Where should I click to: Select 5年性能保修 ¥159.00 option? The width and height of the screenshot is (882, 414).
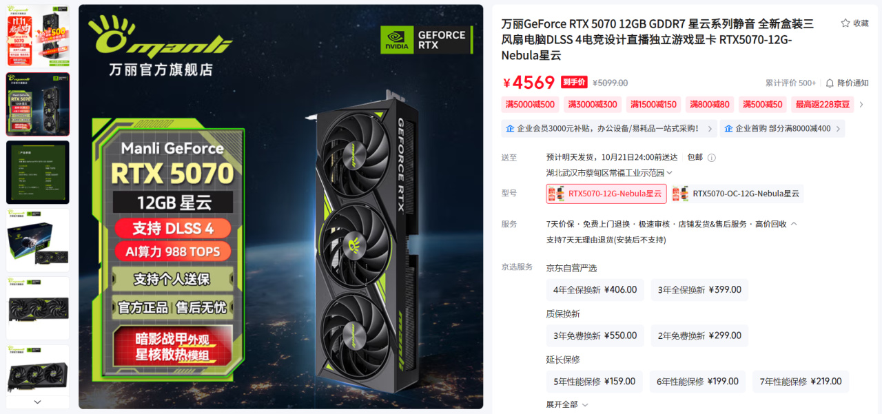coord(595,382)
